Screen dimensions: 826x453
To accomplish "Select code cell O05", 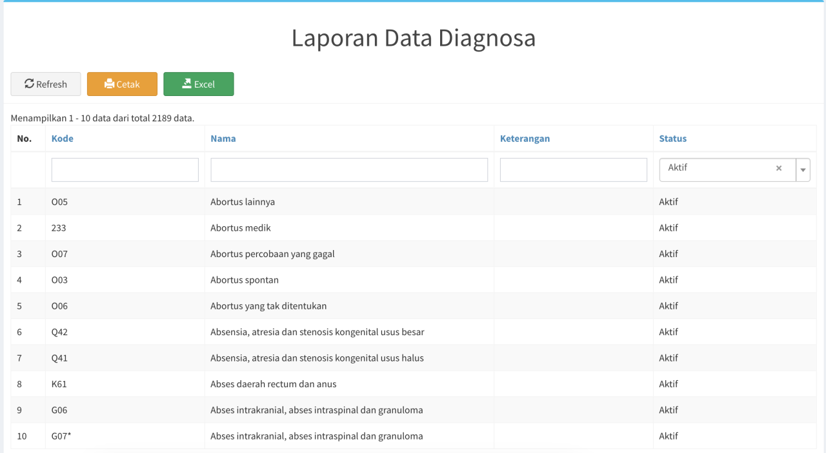I will pyautogui.click(x=59, y=202).
